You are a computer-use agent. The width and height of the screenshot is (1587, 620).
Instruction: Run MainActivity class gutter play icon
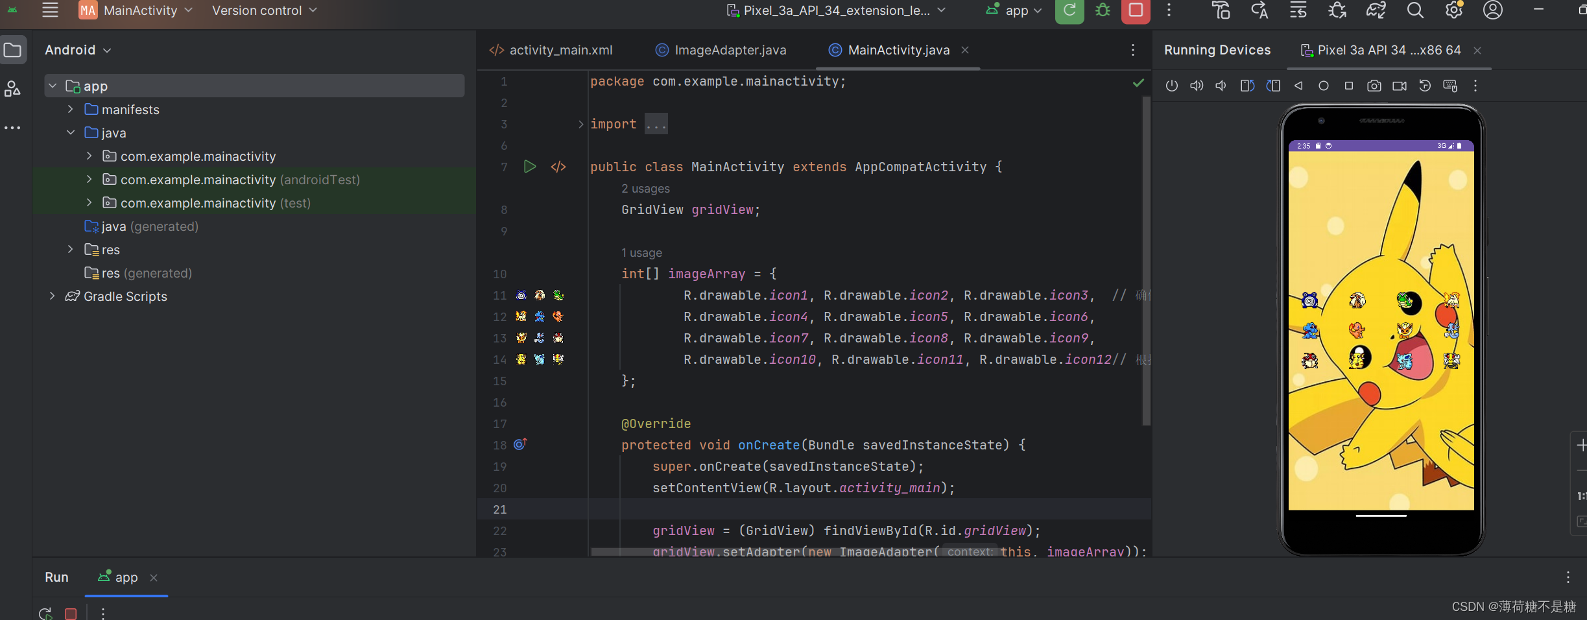[530, 167]
